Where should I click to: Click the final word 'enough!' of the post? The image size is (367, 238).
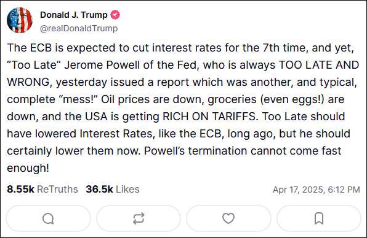tap(28, 168)
